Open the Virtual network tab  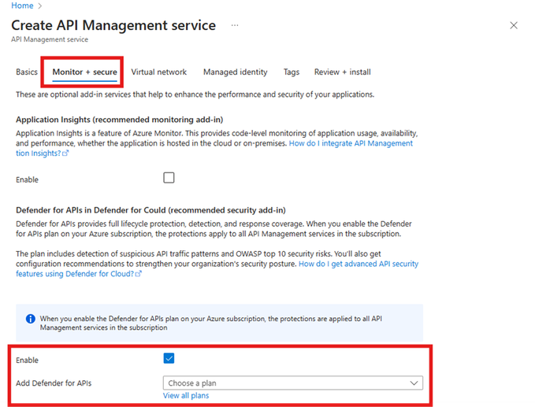(x=159, y=72)
